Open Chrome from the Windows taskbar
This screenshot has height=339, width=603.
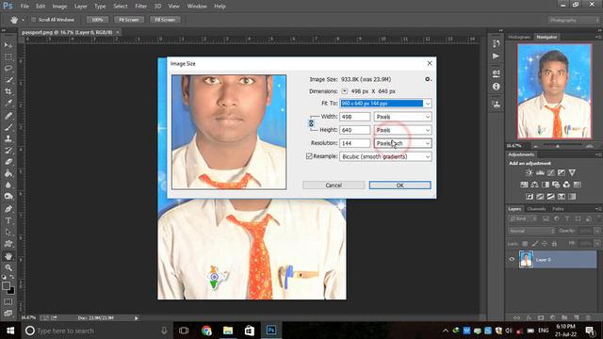pos(206,331)
